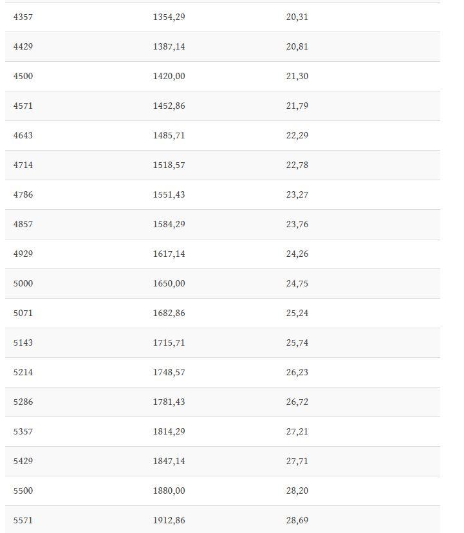This screenshot has width=464, height=533.
Task: Click the 1354,29 cell
Action: 169,17
